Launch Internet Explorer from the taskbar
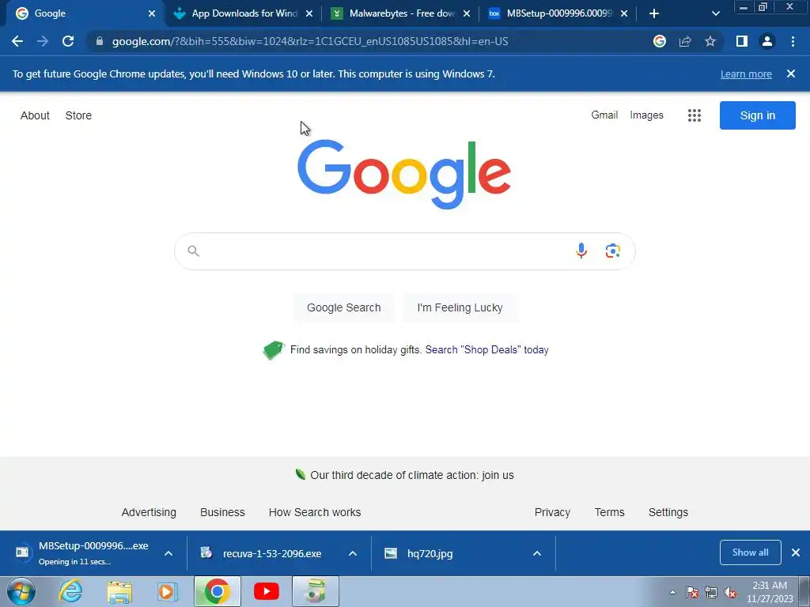 [70, 591]
